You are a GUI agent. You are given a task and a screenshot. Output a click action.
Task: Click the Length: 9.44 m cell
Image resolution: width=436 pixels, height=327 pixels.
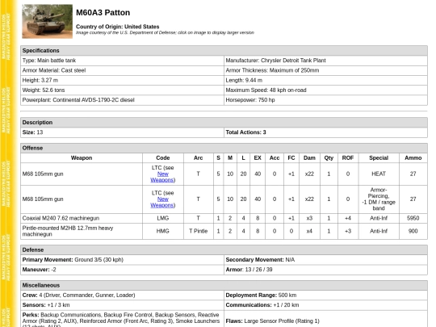[x=325, y=81]
